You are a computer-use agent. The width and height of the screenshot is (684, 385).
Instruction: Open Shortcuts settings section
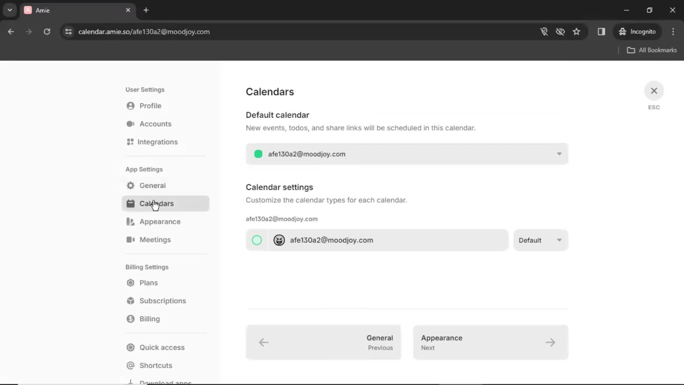156,365
